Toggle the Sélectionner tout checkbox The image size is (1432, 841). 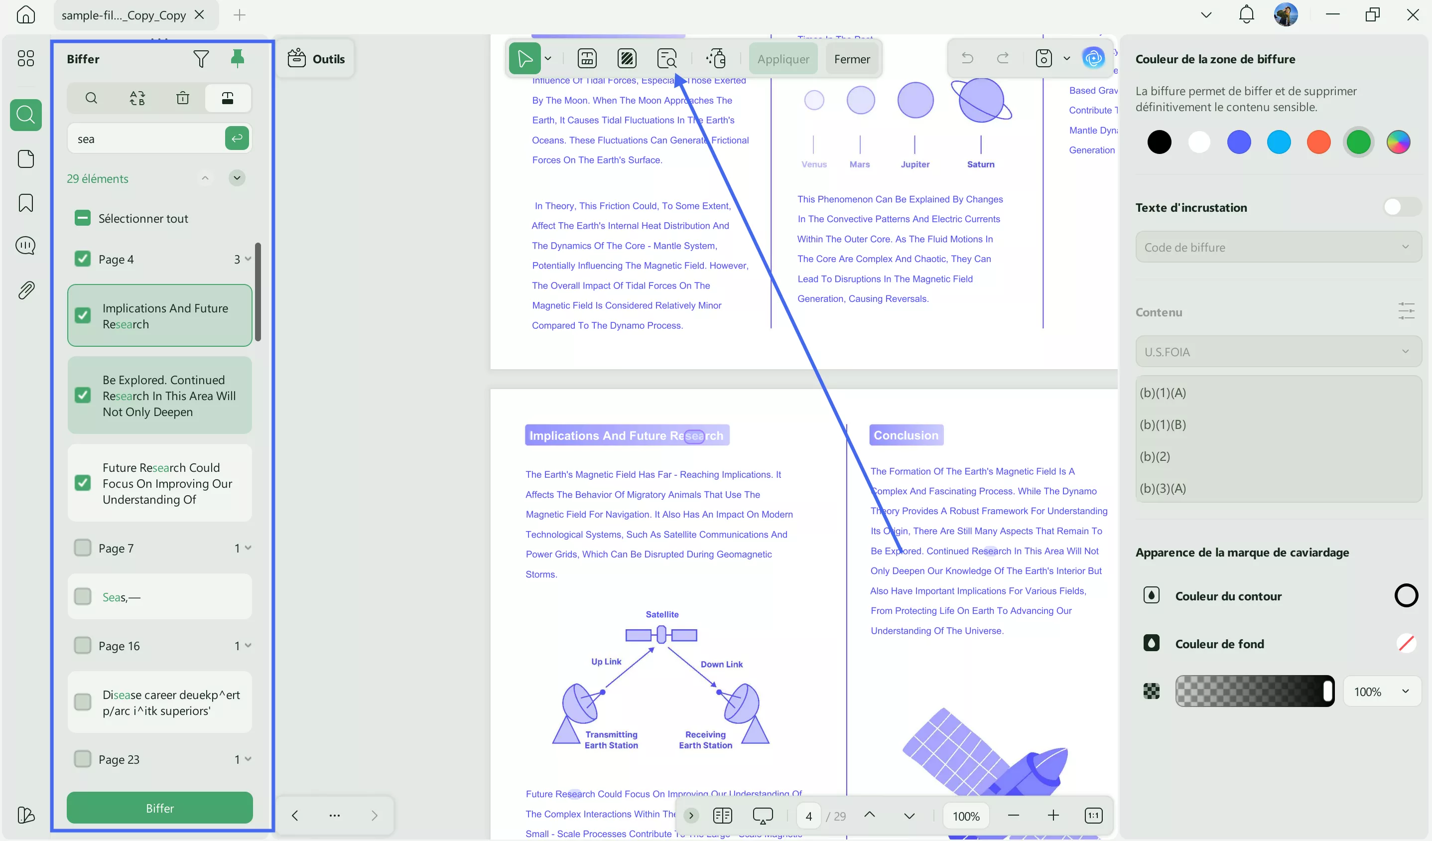click(x=82, y=218)
